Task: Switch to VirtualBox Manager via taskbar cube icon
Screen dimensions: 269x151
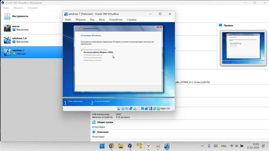Action: pyautogui.click(x=130, y=146)
